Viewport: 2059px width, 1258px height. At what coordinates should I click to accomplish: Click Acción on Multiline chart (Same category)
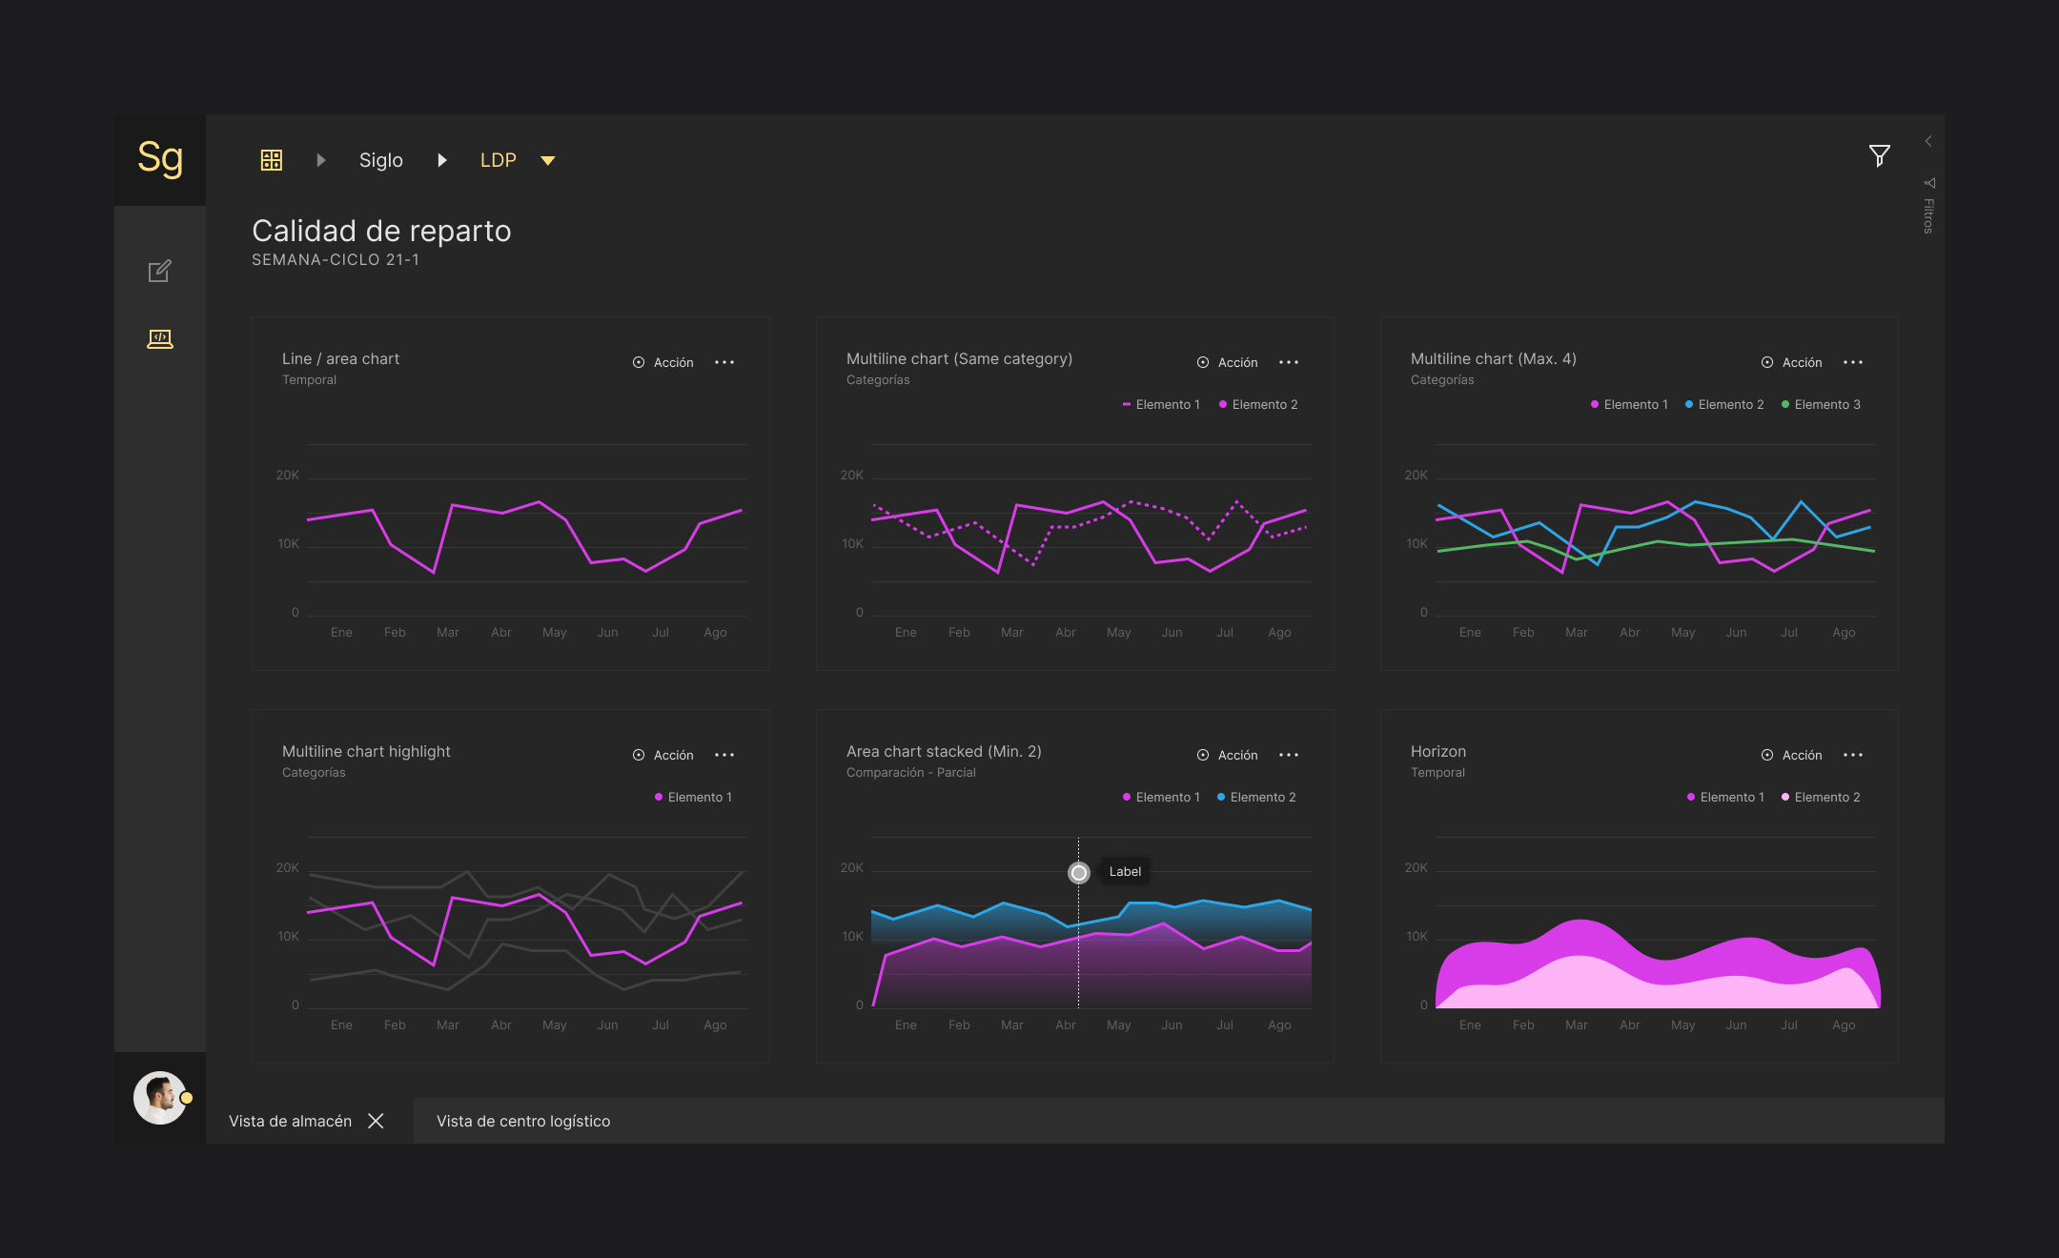click(1228, 362)
